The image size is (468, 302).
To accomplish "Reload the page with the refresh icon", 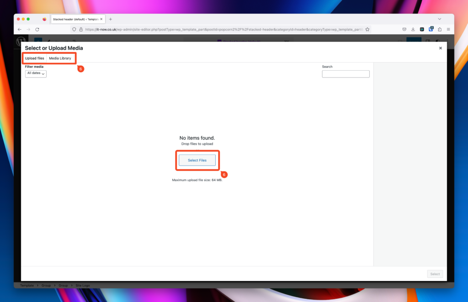I will [37, 30].
